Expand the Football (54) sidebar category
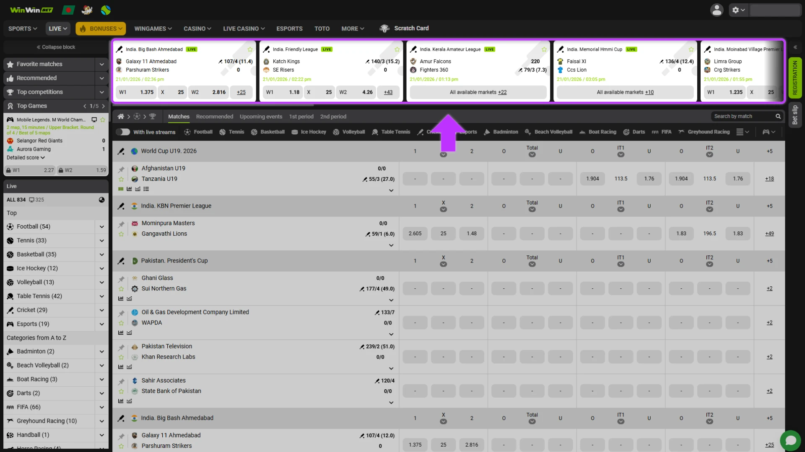 click(101, 226)
